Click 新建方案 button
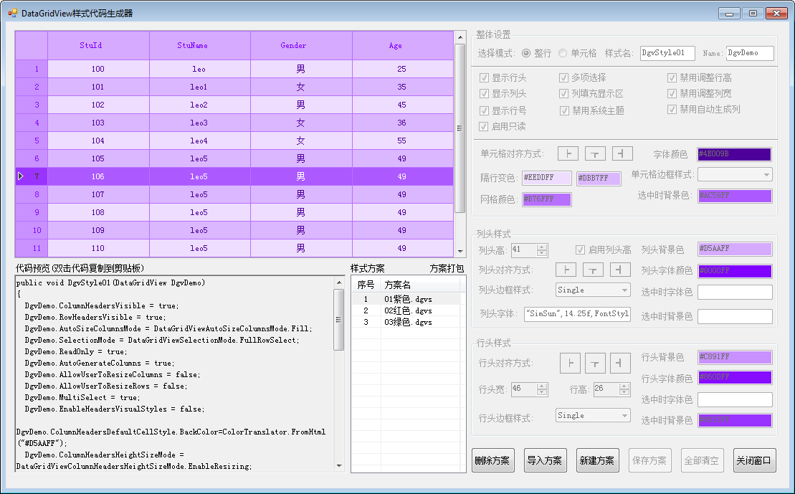This screenshot has height=494, width=795. click(x=597, y=460)
